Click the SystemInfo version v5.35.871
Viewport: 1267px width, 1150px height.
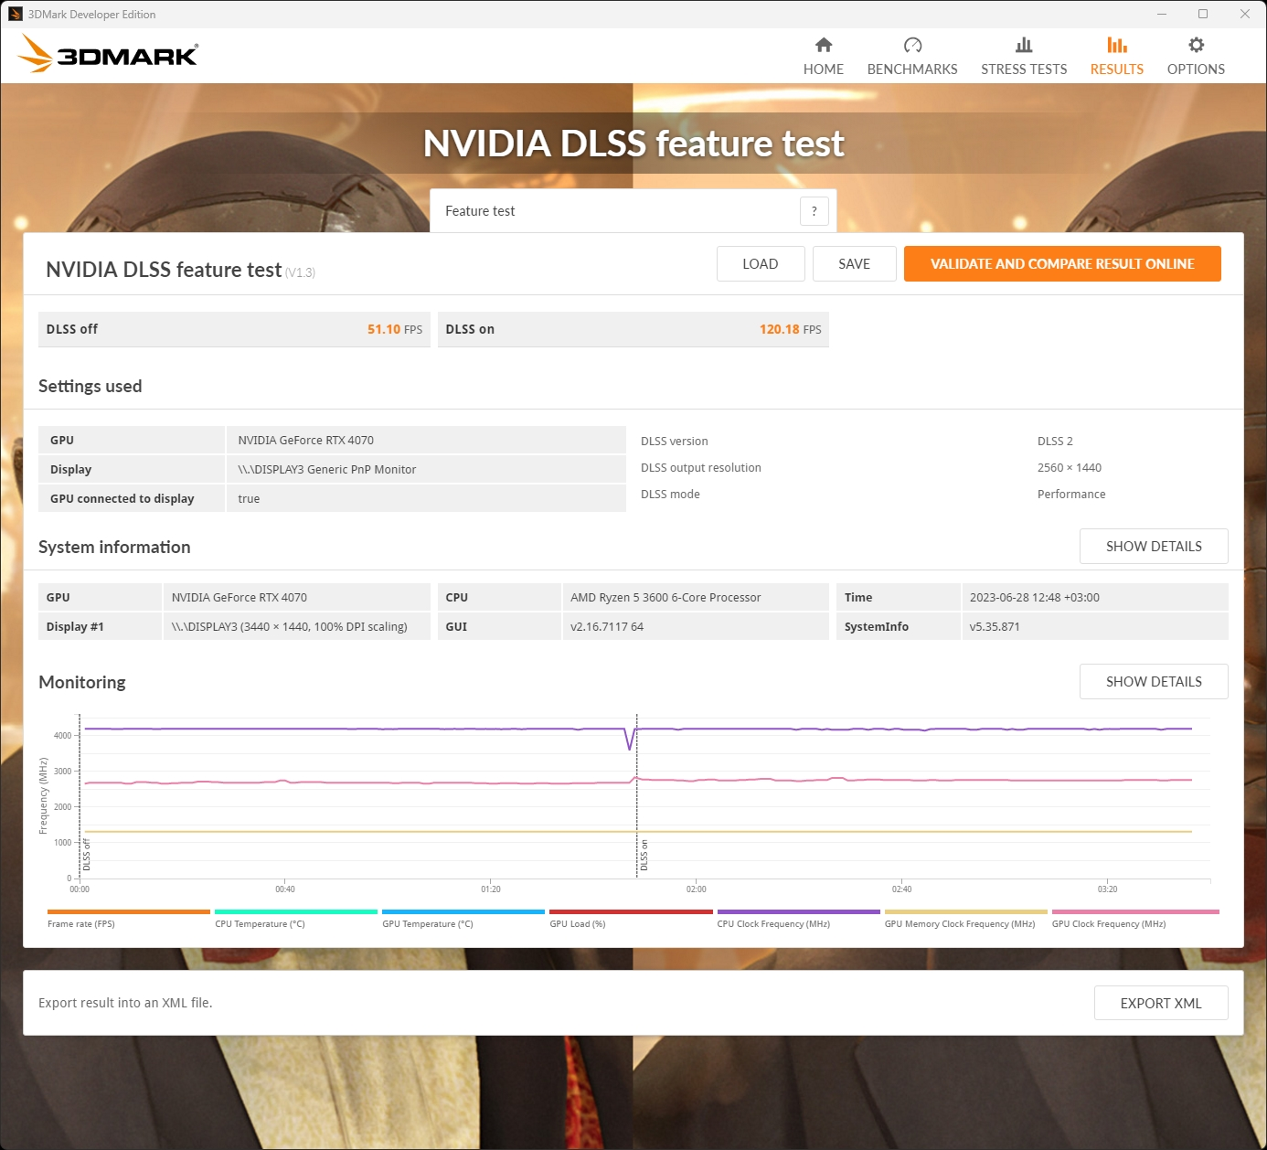(x=995, y=627)
